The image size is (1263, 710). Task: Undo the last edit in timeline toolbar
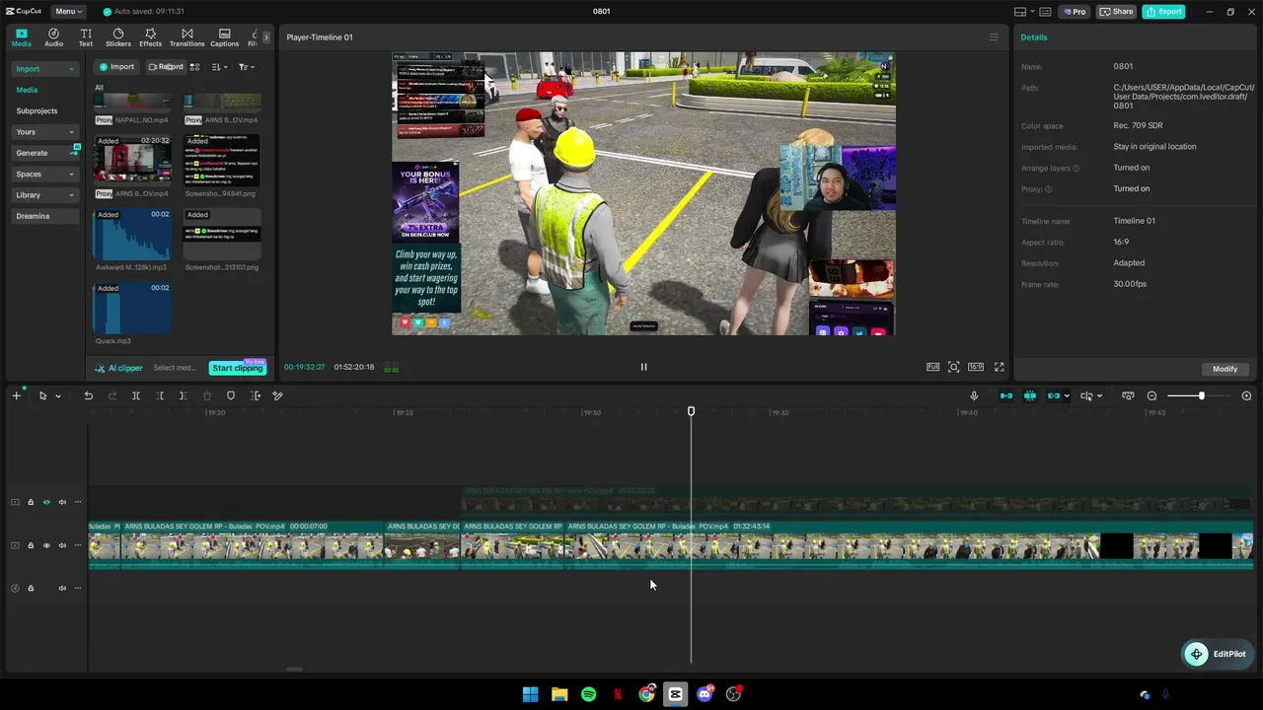[x=88, y=395]
